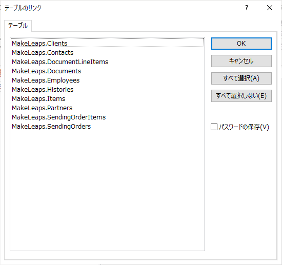Select MakeLeaps.Documents table
The width and height of the screenshot is (282, 265).
click(x=107, y=71)
